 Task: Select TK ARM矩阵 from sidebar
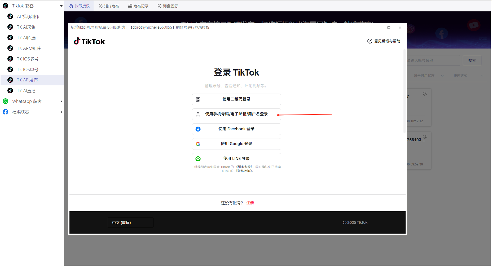tap(29, 48)
